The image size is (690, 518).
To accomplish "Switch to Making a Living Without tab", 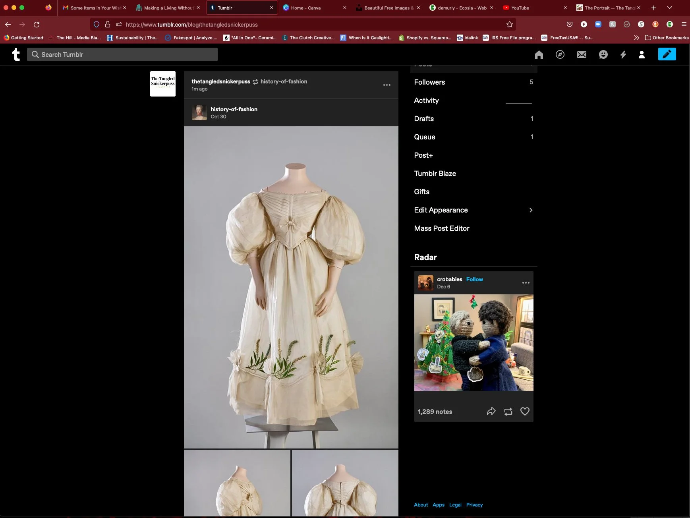I will coord(168,8).
